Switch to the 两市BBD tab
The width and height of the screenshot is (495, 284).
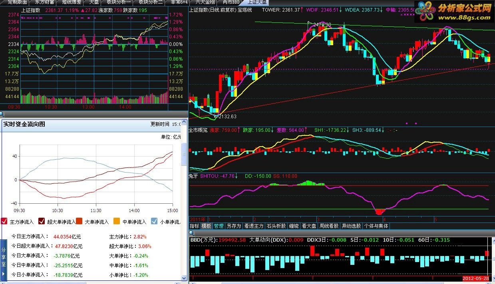(231, 2)
